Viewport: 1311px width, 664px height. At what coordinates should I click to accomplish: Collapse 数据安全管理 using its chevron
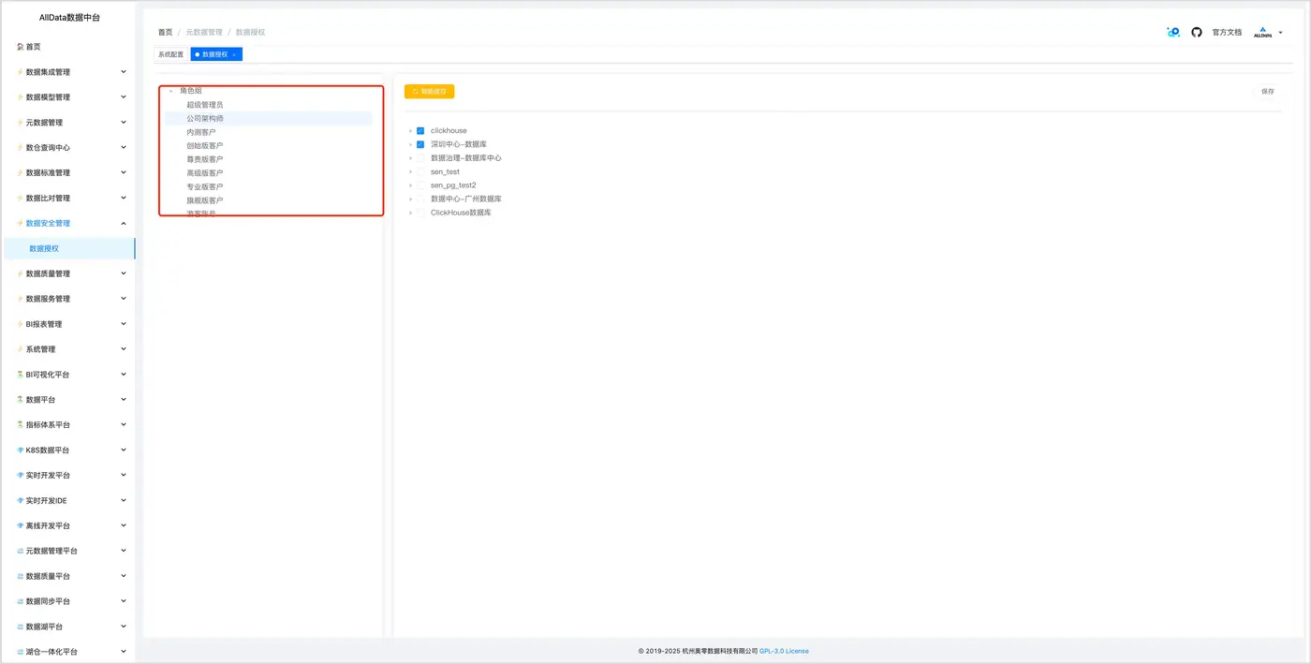[x=124, y=224]
